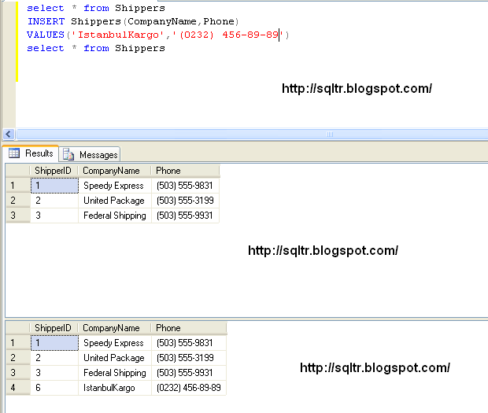Switch to the Results tab

(x=31, y=153)
